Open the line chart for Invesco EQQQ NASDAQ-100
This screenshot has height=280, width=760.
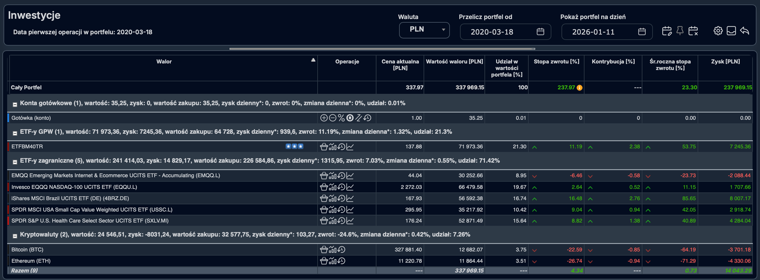tap(350, 187)
